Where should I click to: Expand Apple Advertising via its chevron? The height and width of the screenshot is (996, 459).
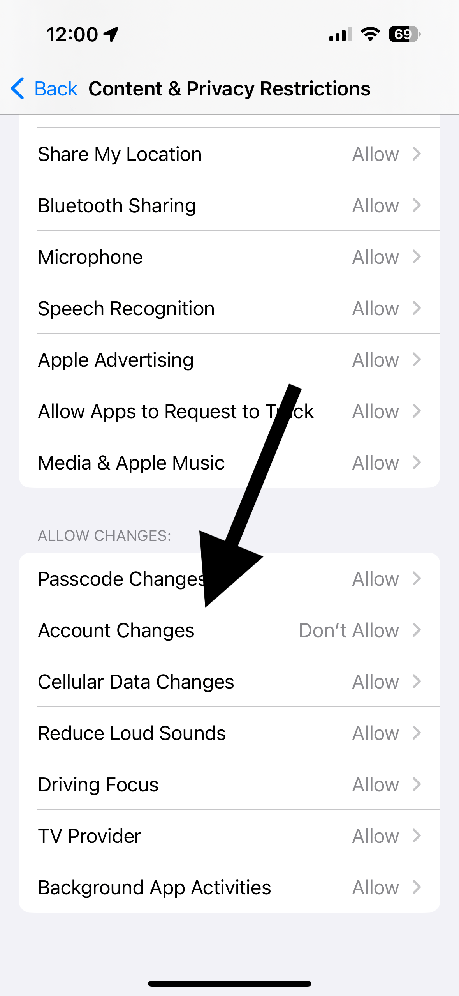click(x=417, y=359)
